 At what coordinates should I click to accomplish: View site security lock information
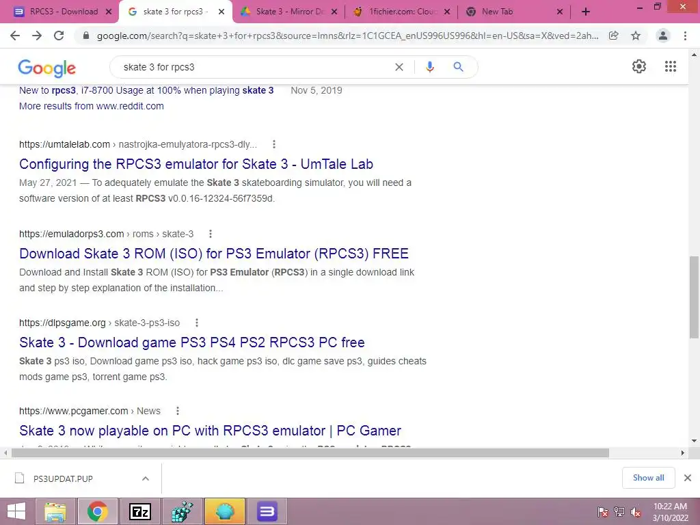pos(86,36)
